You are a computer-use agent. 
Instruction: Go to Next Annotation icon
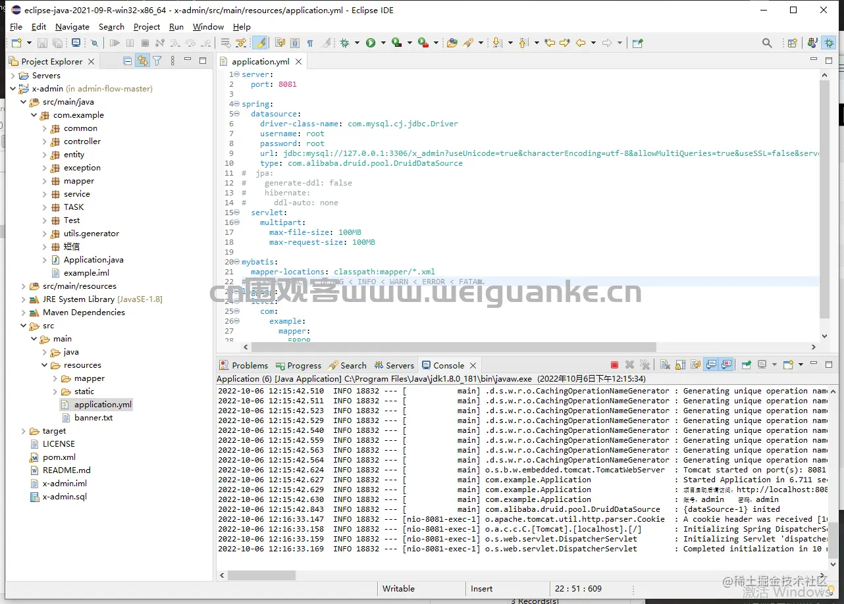pos(497,43)
